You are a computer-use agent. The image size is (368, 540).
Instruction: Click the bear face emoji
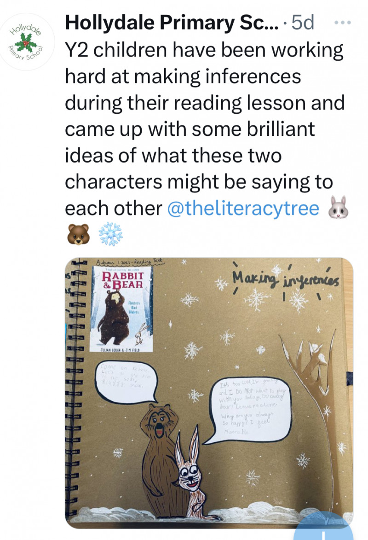[78, 234]
